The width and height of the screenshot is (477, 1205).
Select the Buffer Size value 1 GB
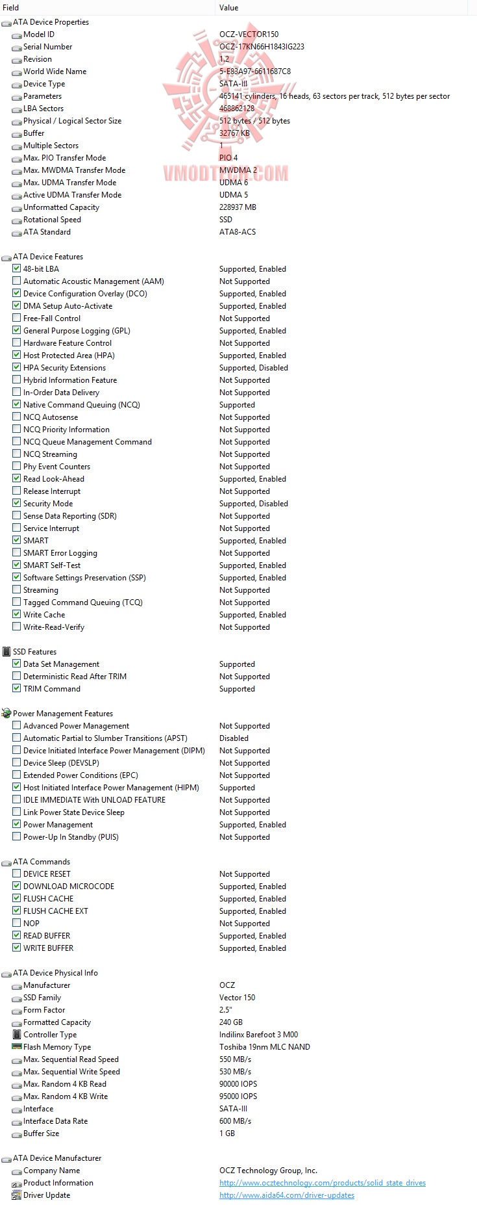coord(227,1134)
